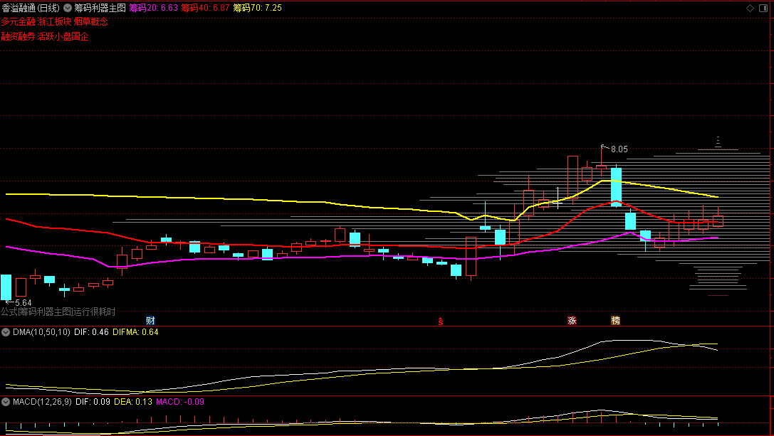Click the DIFMA: 0.64 value
The image size is (774, 436).
pyautogui.click(x=136, y=332)
